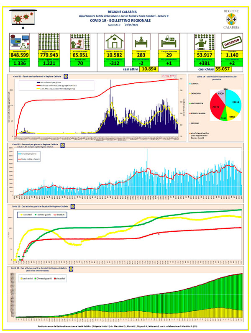Click the home isolation house icon
Image resolution: width=251 pixels, height=333 pixels.
pyautogui.click(x=114, y=41)
